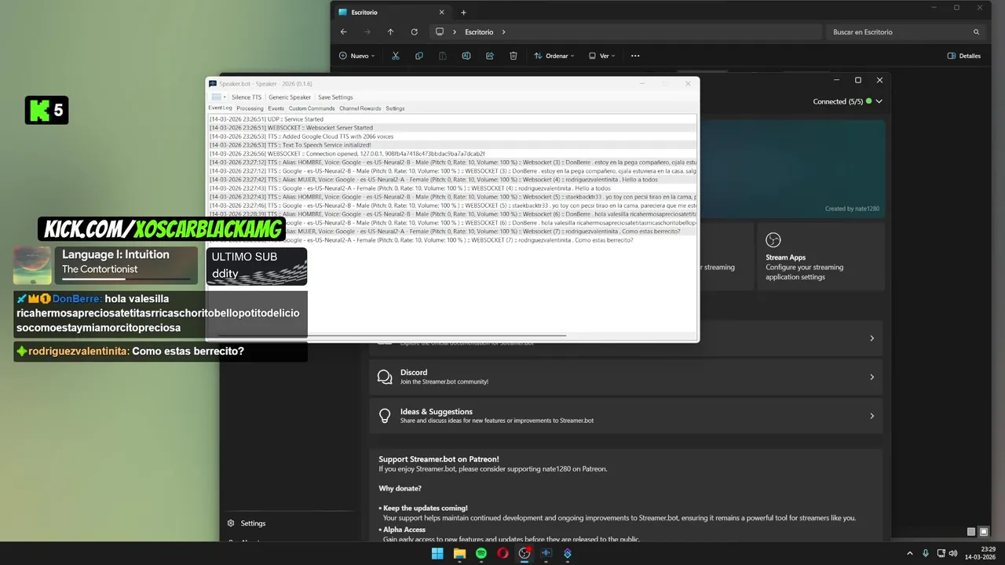Image resolution: width=1005 pixels, height=565 pixels.
Task: Open Opera browser from the taskbar
Action: [502, 553]
